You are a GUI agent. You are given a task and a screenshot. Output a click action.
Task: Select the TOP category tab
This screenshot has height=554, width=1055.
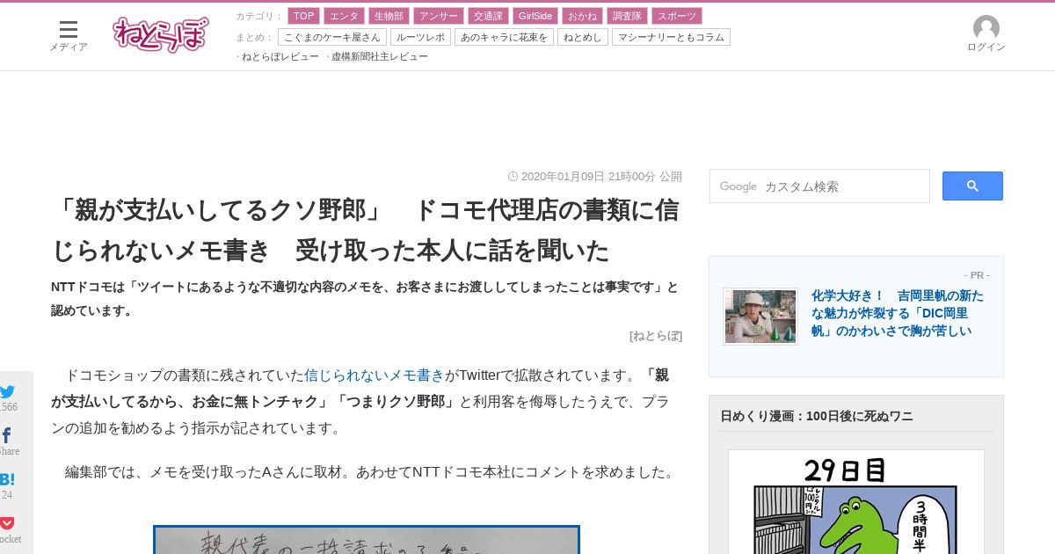pyautogui.click(x=303, y=16)
